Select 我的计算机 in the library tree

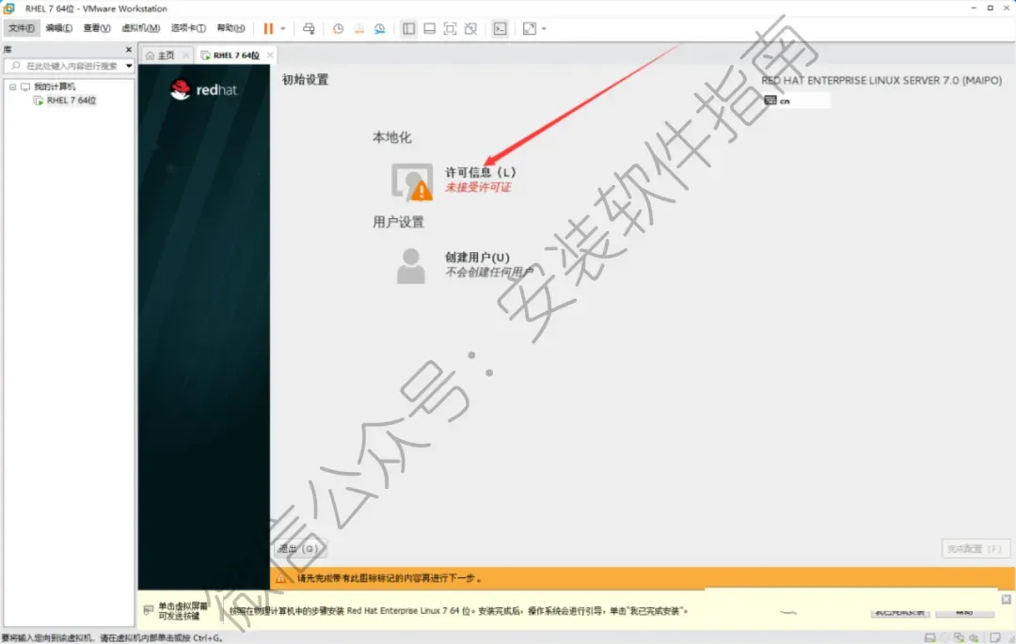click(x=55, y=86)
